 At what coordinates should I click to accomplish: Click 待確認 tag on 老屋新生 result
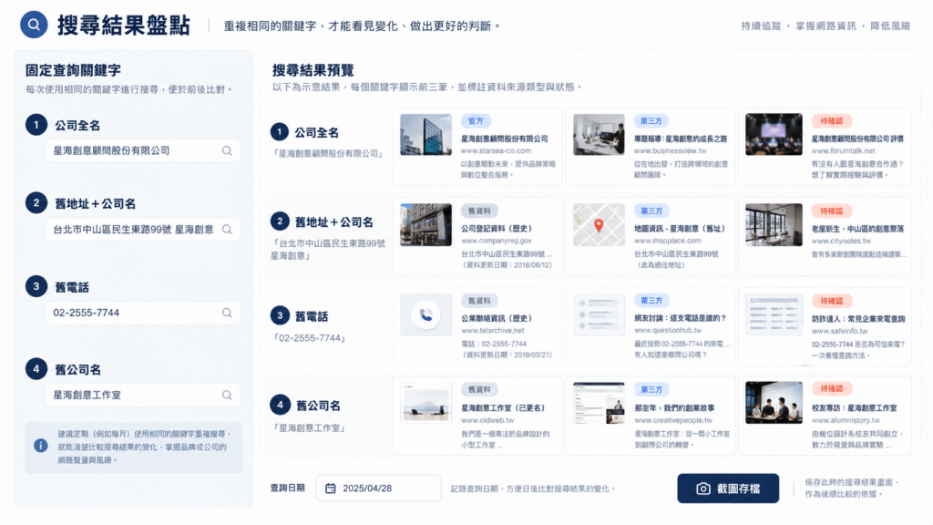tap(831, 211)
